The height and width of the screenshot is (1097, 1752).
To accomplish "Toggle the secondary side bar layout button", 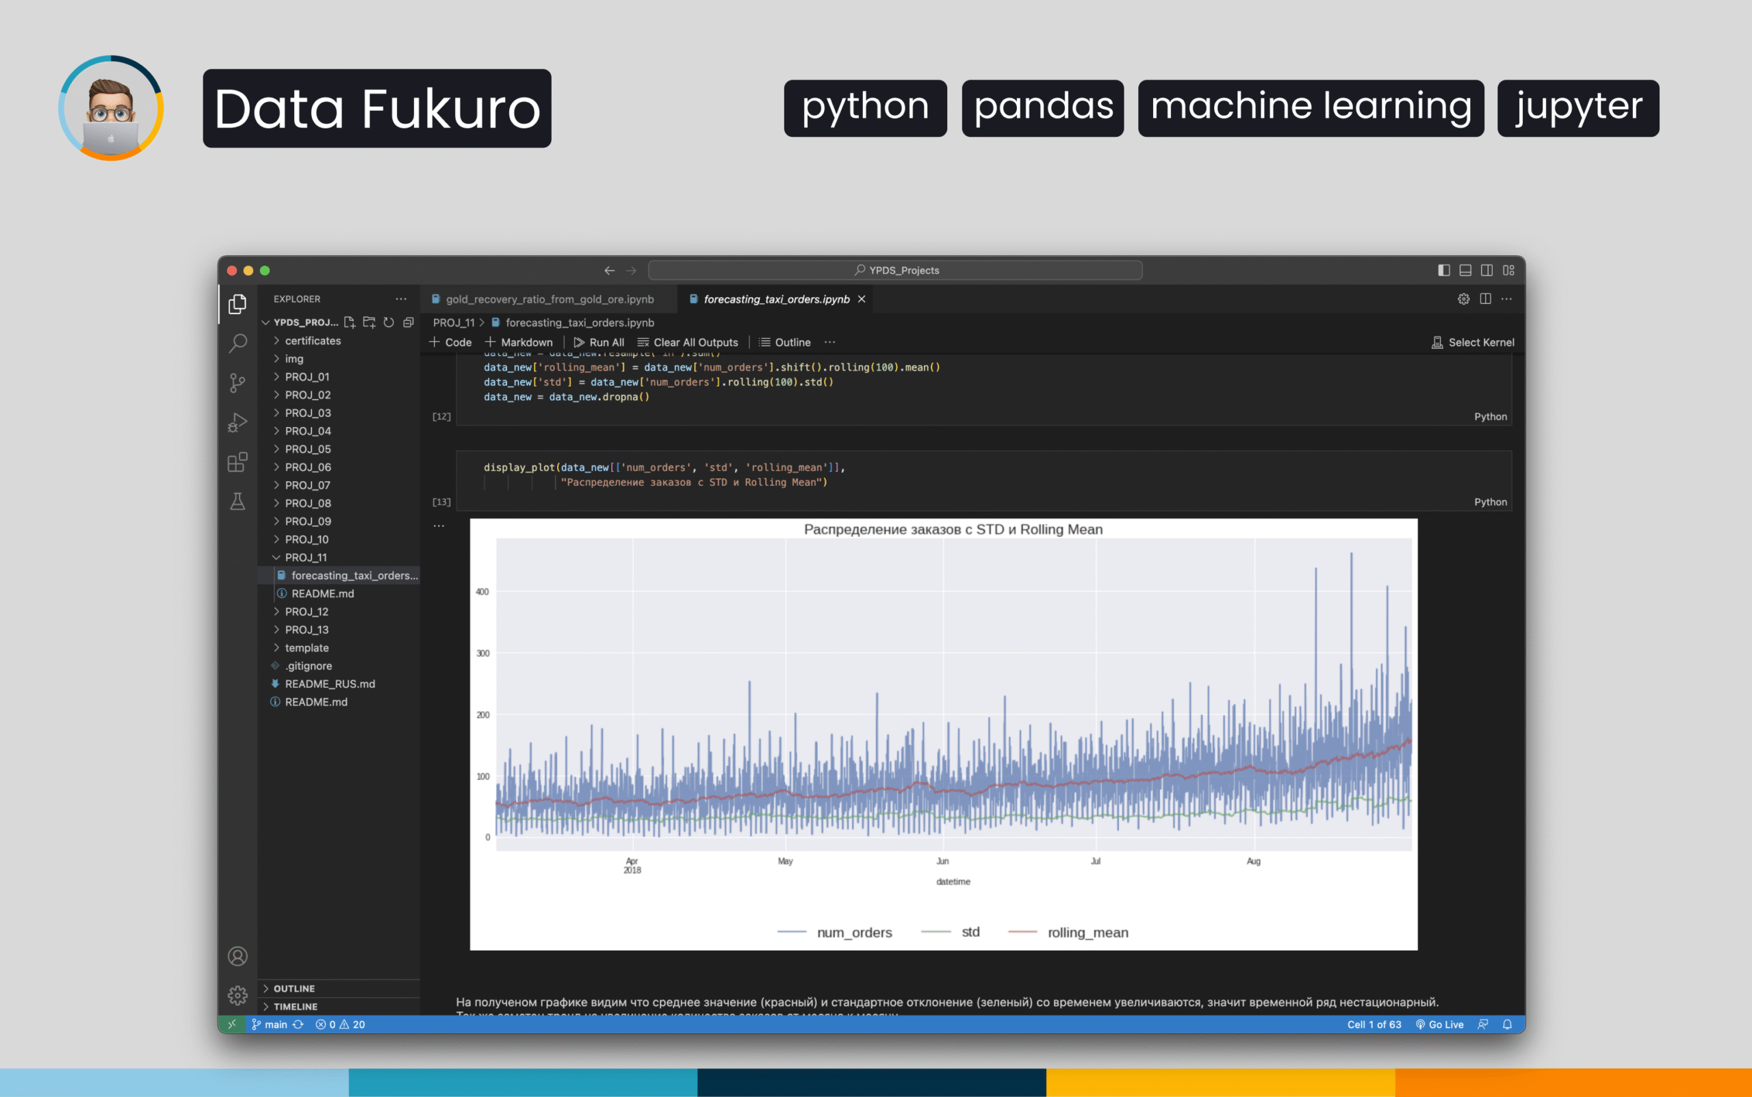I will point(1486,270).
